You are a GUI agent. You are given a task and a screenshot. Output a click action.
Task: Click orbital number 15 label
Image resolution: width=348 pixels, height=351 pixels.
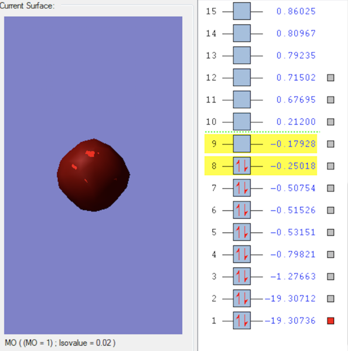pyautogui.click(x=211, y=11)
